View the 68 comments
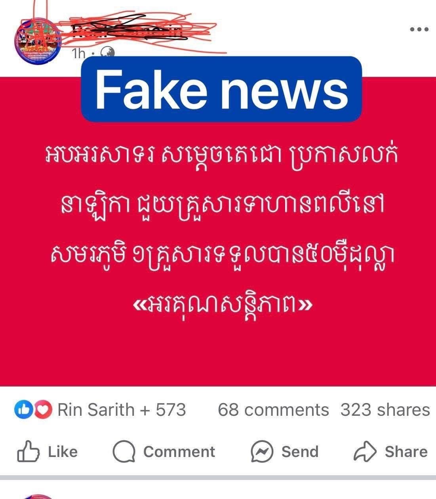Screen dimensions: 436x499 [273, 410]
